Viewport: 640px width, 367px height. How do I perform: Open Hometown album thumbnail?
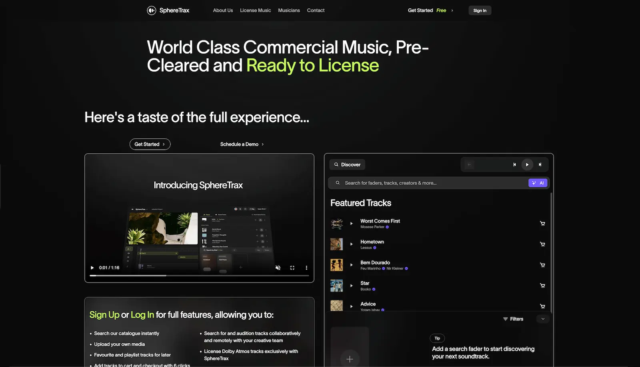(x=336, y=244)
